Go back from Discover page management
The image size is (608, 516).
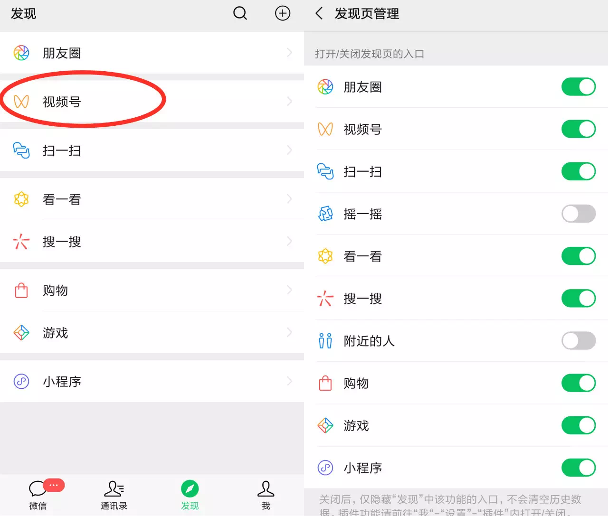(319, 13)
